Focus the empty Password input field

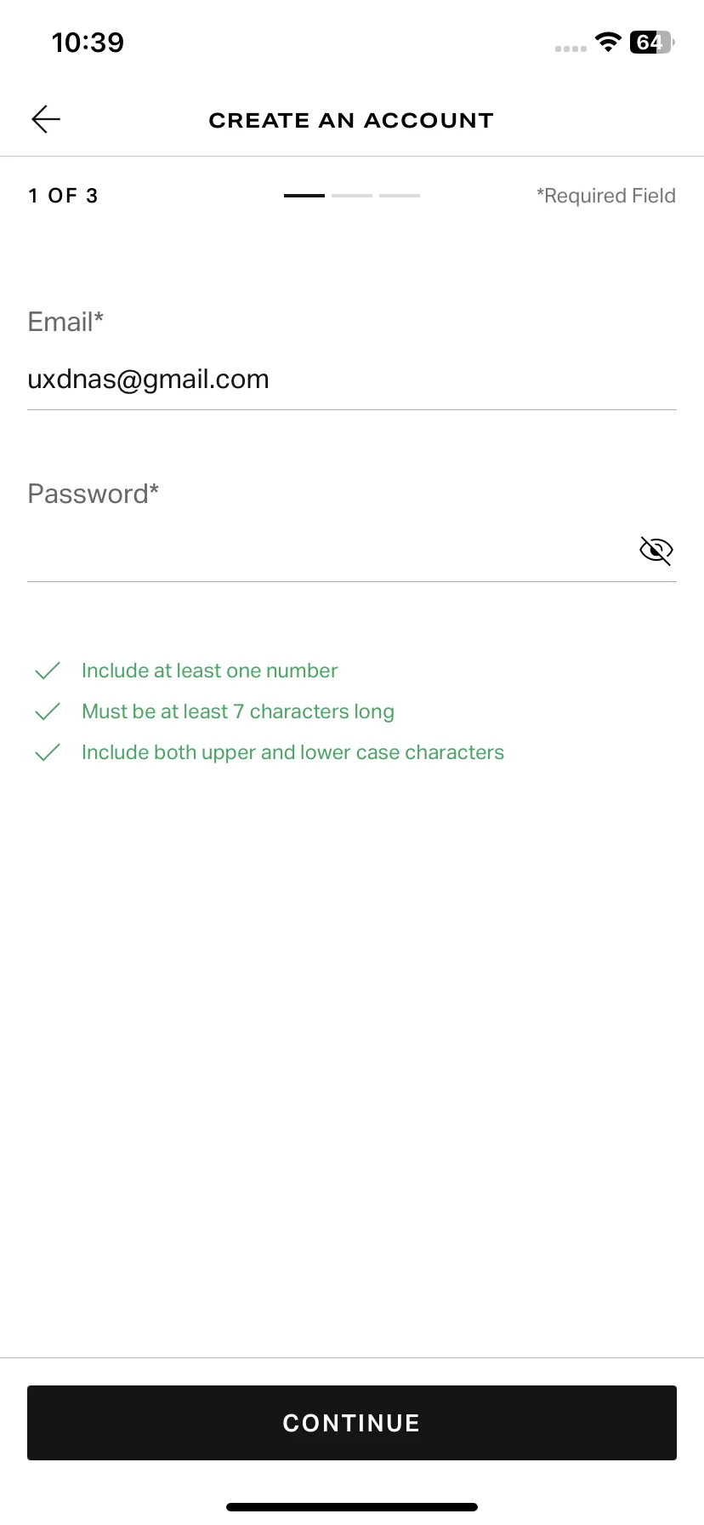332,551
